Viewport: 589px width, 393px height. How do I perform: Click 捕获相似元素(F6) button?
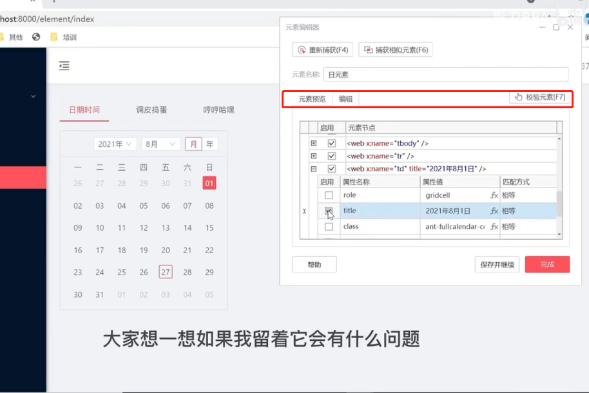(396, 50)
